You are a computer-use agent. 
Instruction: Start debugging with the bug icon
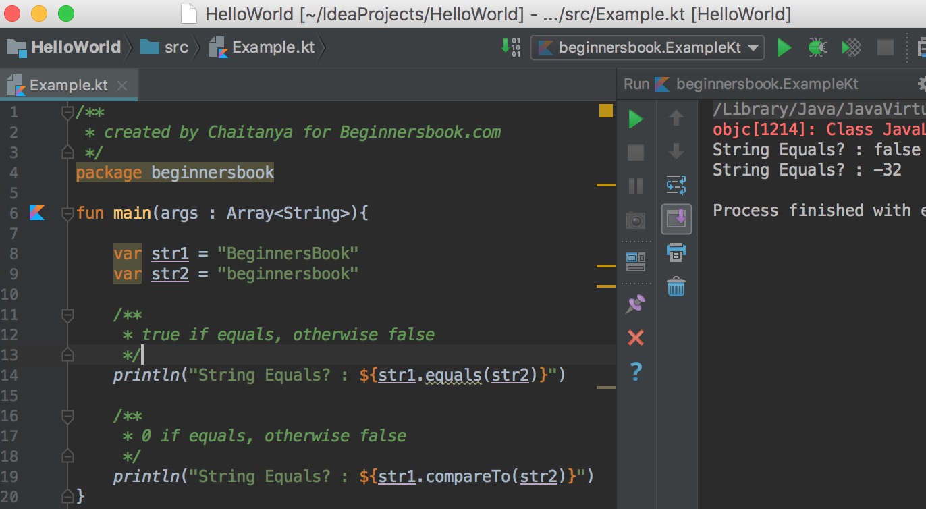coord(817,47)
